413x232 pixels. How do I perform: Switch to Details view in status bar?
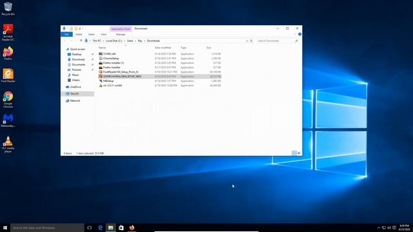pos(294,153)
